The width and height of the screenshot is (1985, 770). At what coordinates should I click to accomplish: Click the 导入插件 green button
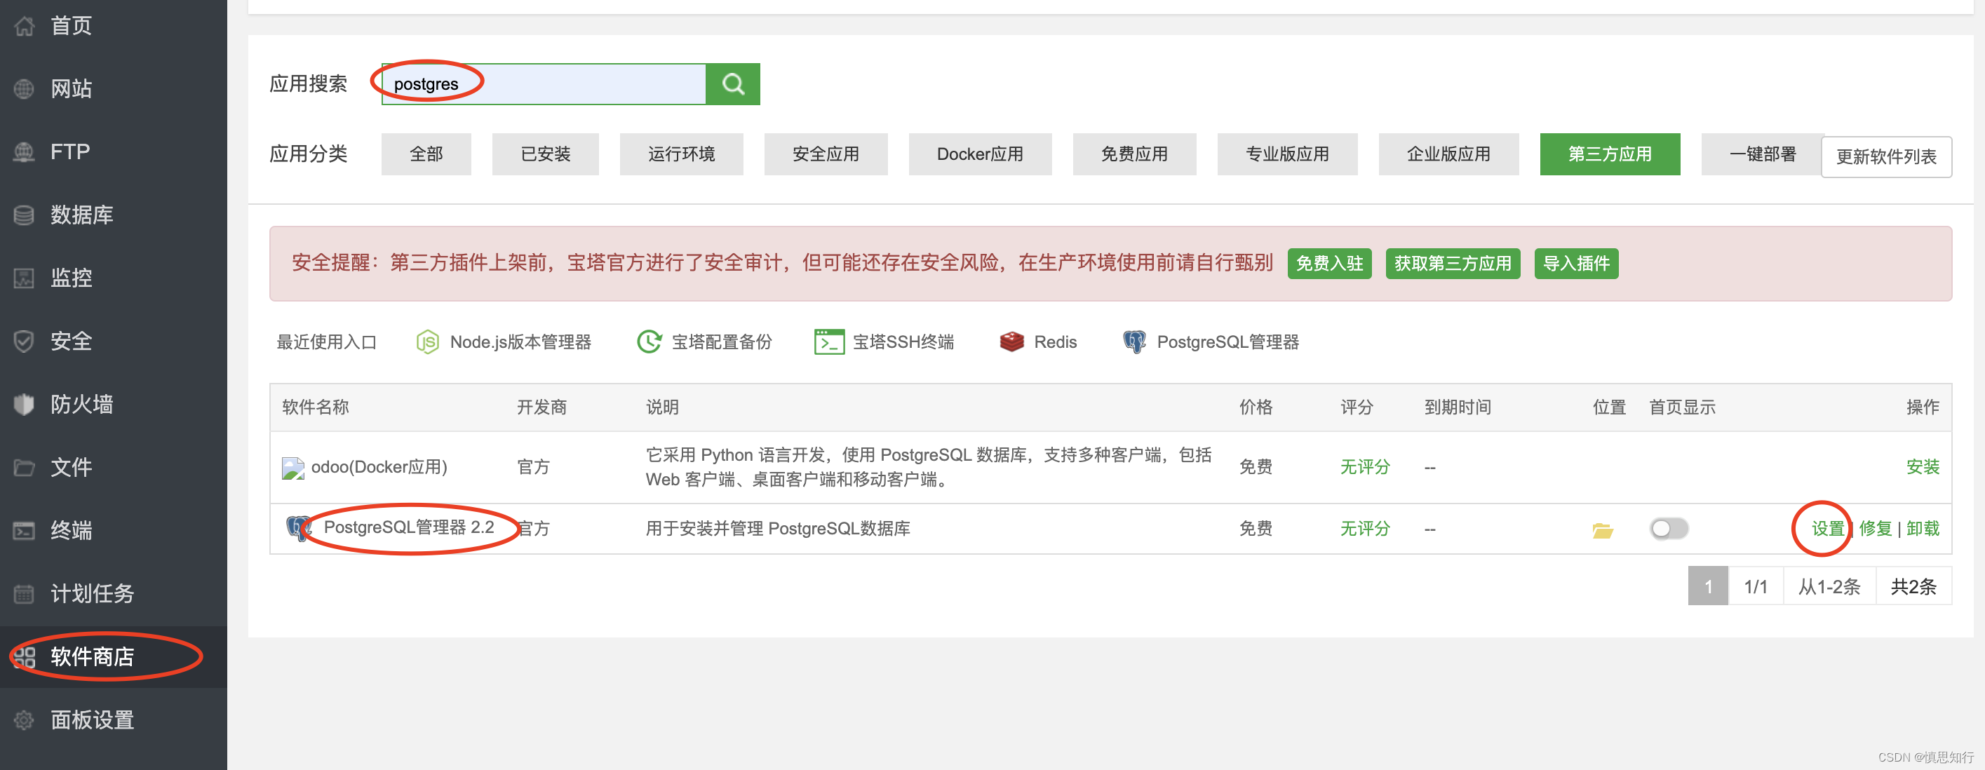pyautogui.click(x=1575, y=264)
